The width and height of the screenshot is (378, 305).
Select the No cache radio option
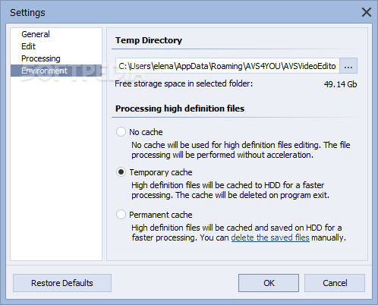(x=121, y=132)
